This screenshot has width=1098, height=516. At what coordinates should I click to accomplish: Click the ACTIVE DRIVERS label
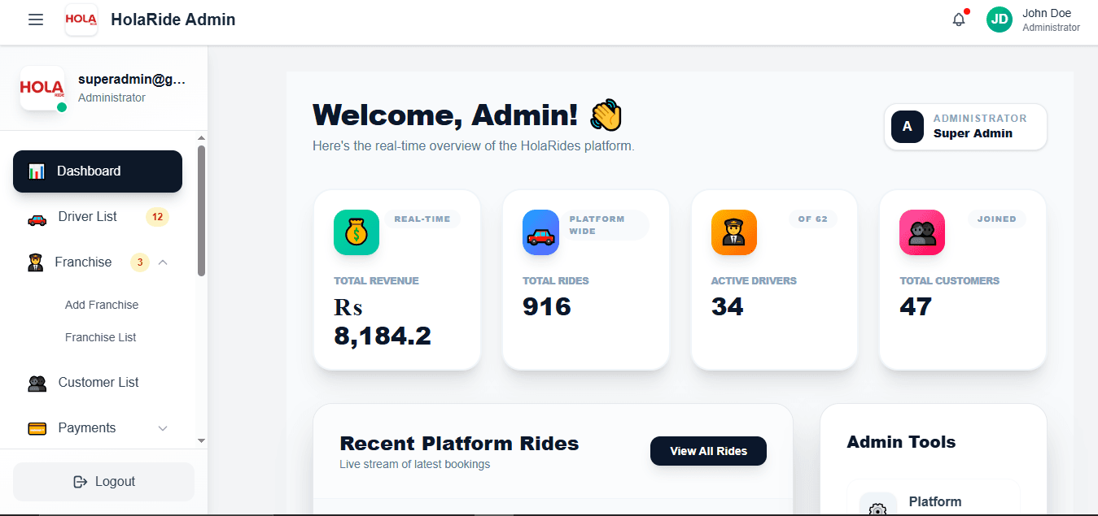[x=754, y=281]
